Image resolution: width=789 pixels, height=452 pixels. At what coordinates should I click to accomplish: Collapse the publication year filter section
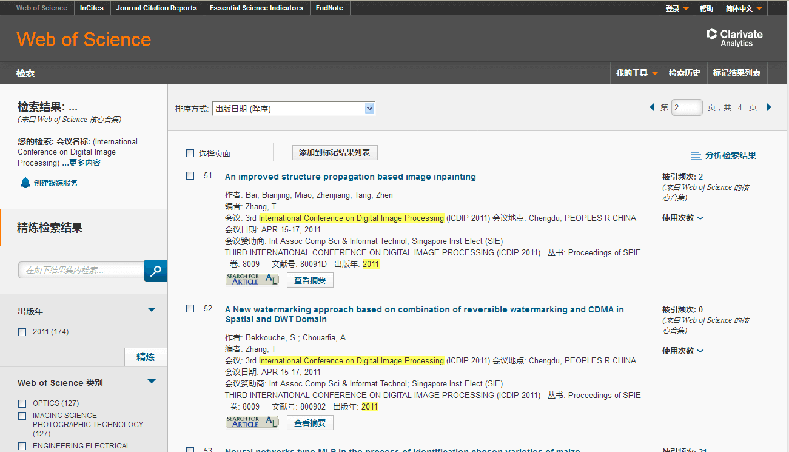[152, 310]
